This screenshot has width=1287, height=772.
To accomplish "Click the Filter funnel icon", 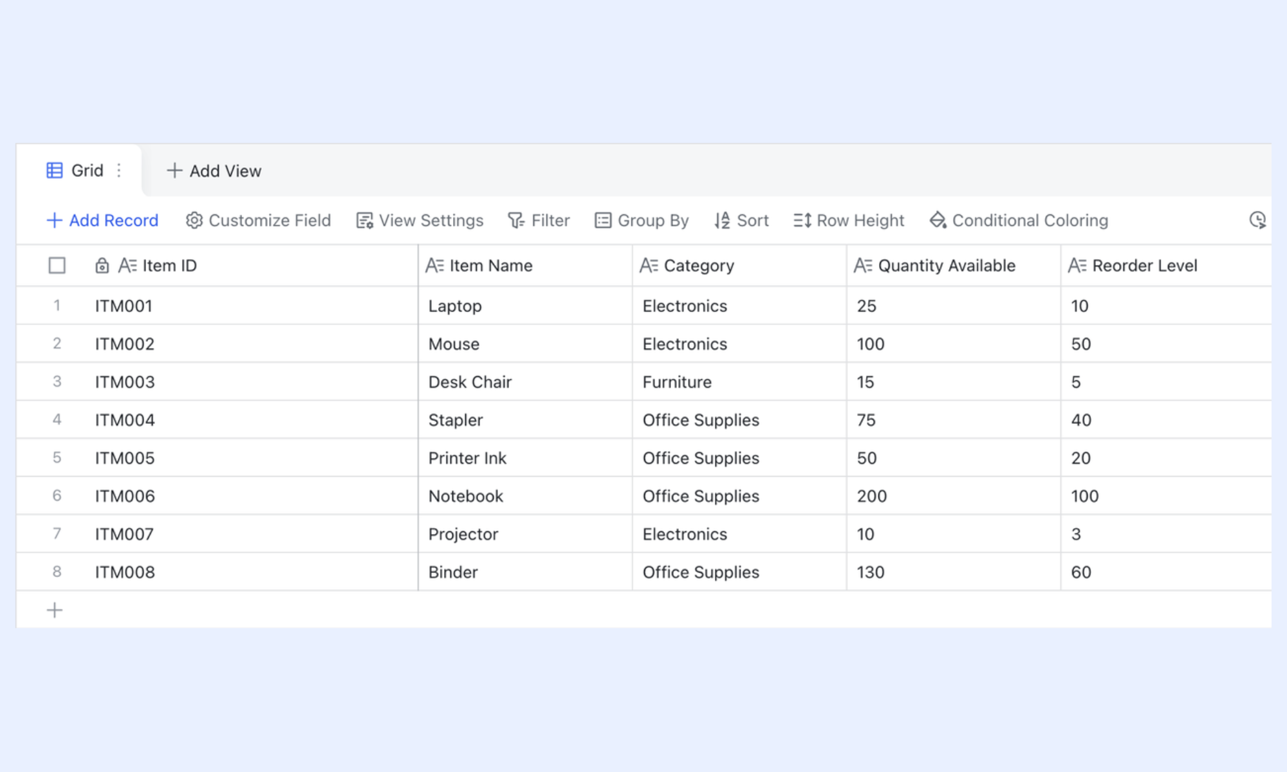I will pyautogui.click(x=516, y=221).
